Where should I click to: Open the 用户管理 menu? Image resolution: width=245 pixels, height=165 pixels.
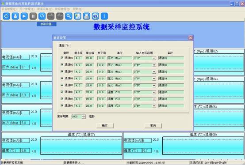click(27, 9)
